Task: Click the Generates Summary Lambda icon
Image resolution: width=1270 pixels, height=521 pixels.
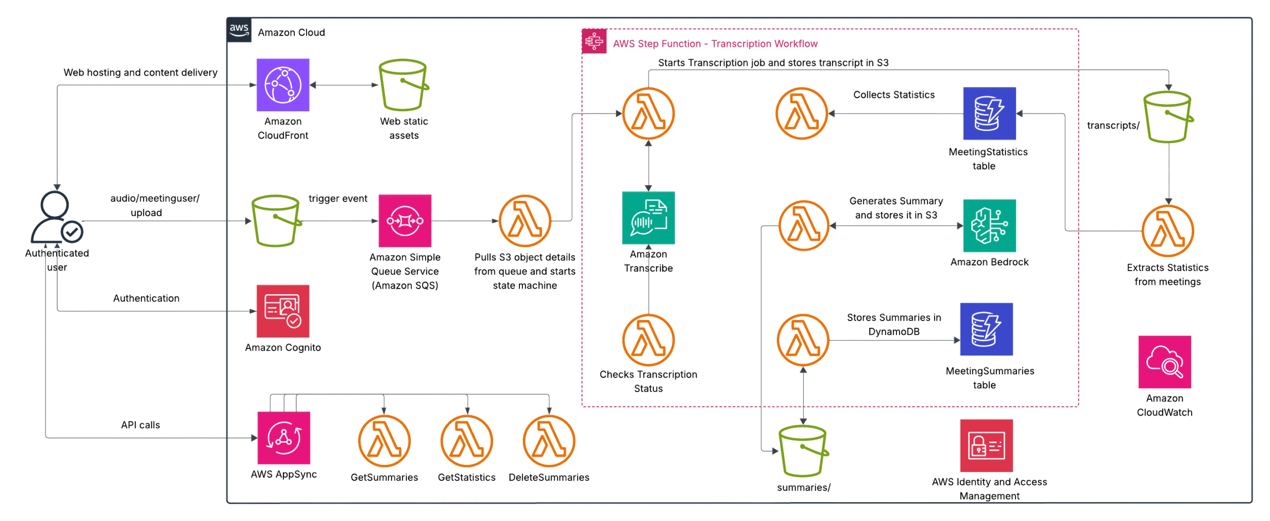Action: pyautogui.click(x=804, y=226)
